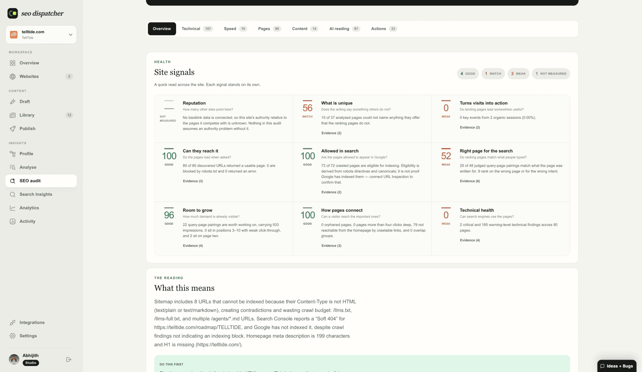Click the Studio plan badge
This screenshot has width=642, height=372.
(31, 363)
